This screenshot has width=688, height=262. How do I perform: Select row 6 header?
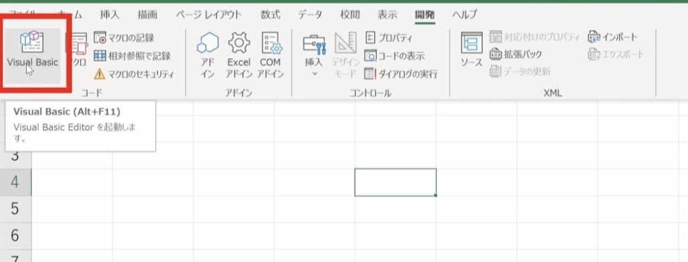[x=15, y=236]
